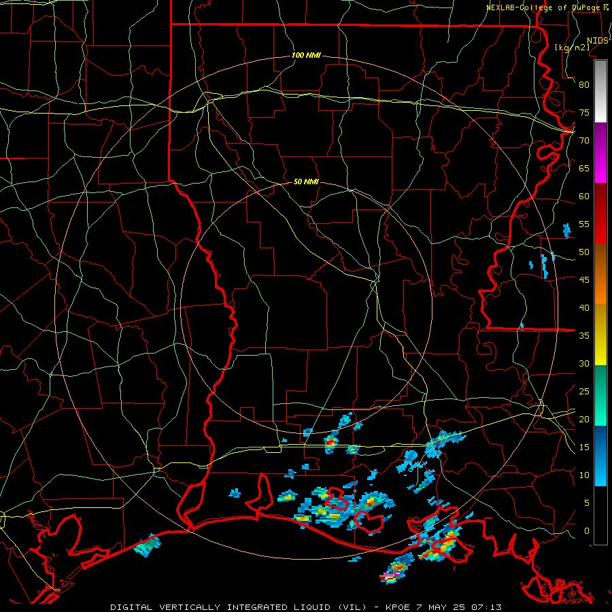Click the 60 value on the color scale

(584, 197)
